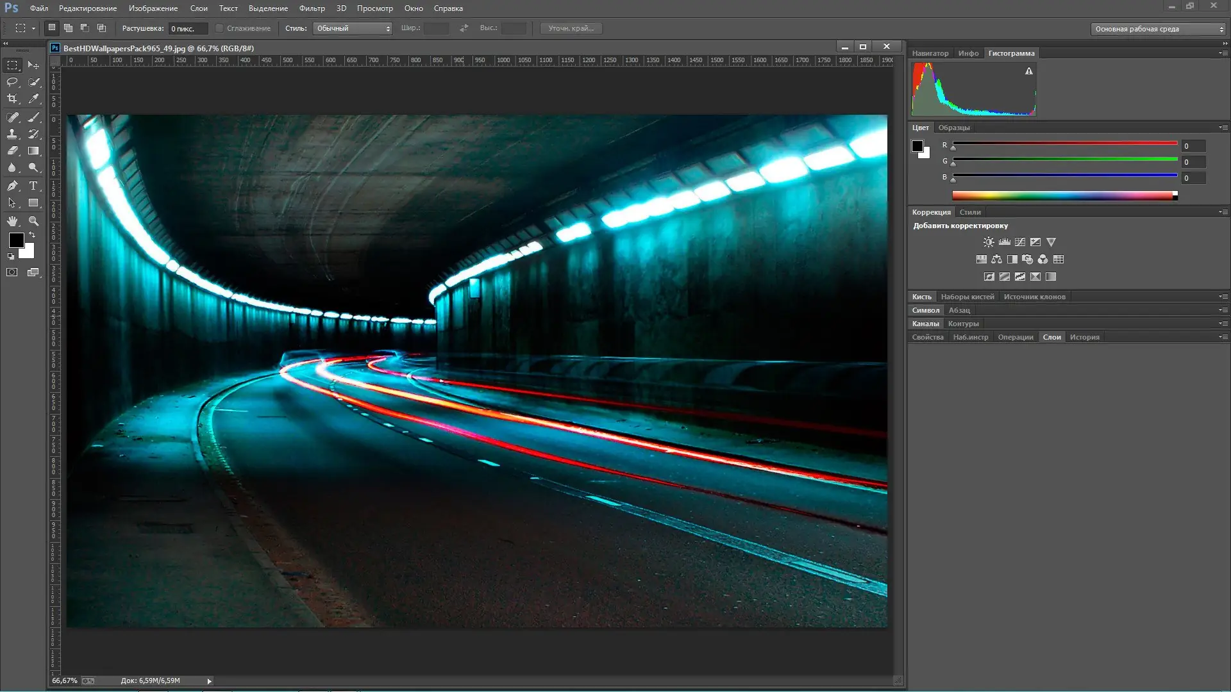Image resolution: width=1231 pixels, height=692 pixels.
Task: Click the Уточн. край button
Action: 571,28
